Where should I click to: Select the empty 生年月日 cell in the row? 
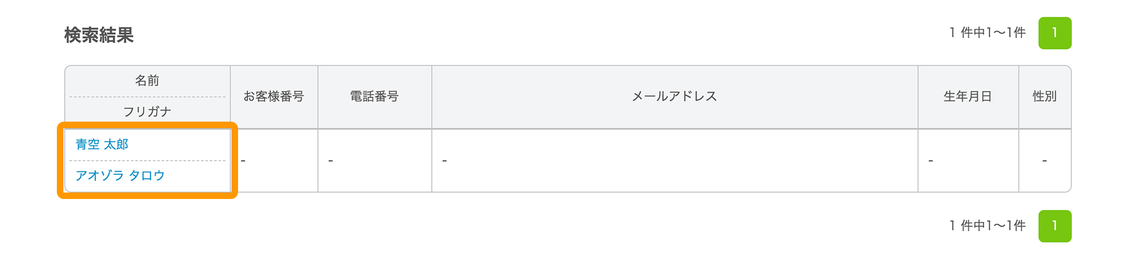point(968,161)
